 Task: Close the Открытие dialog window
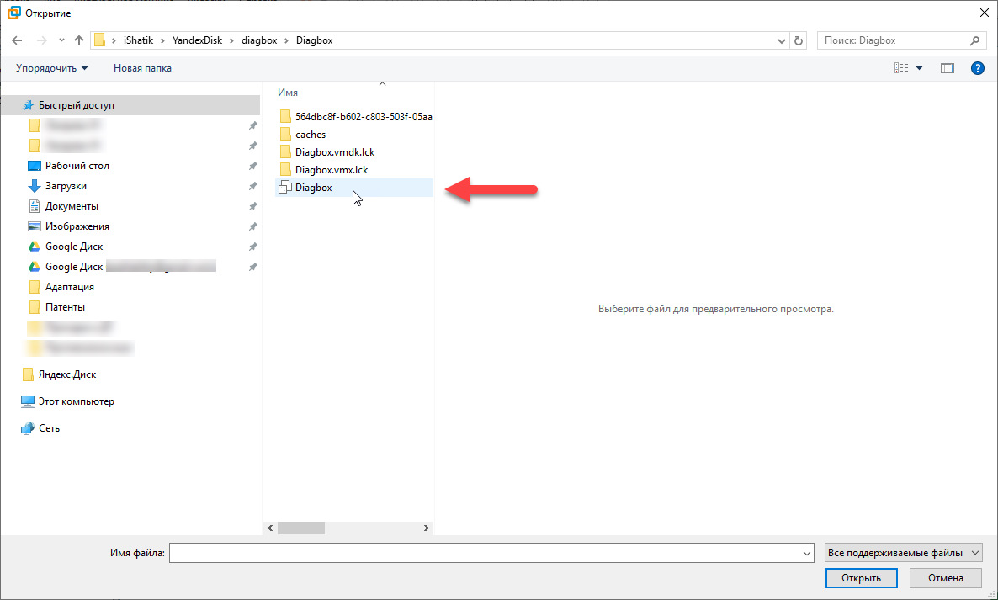click(984, 13)
